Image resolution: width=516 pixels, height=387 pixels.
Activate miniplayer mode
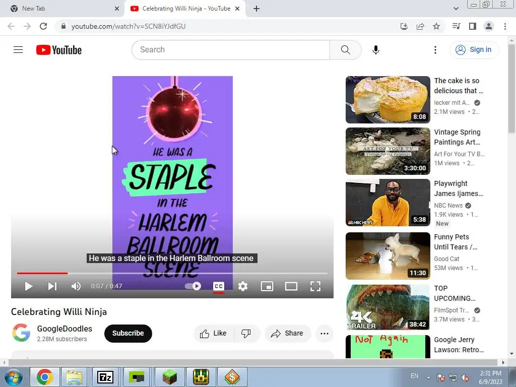[x=267, y=286]
